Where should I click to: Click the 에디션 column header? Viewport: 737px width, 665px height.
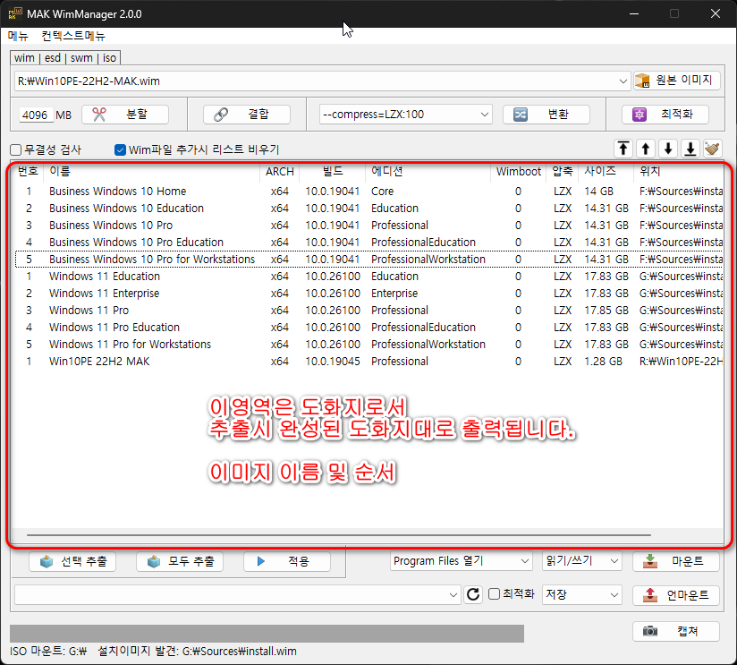point(428,172)
